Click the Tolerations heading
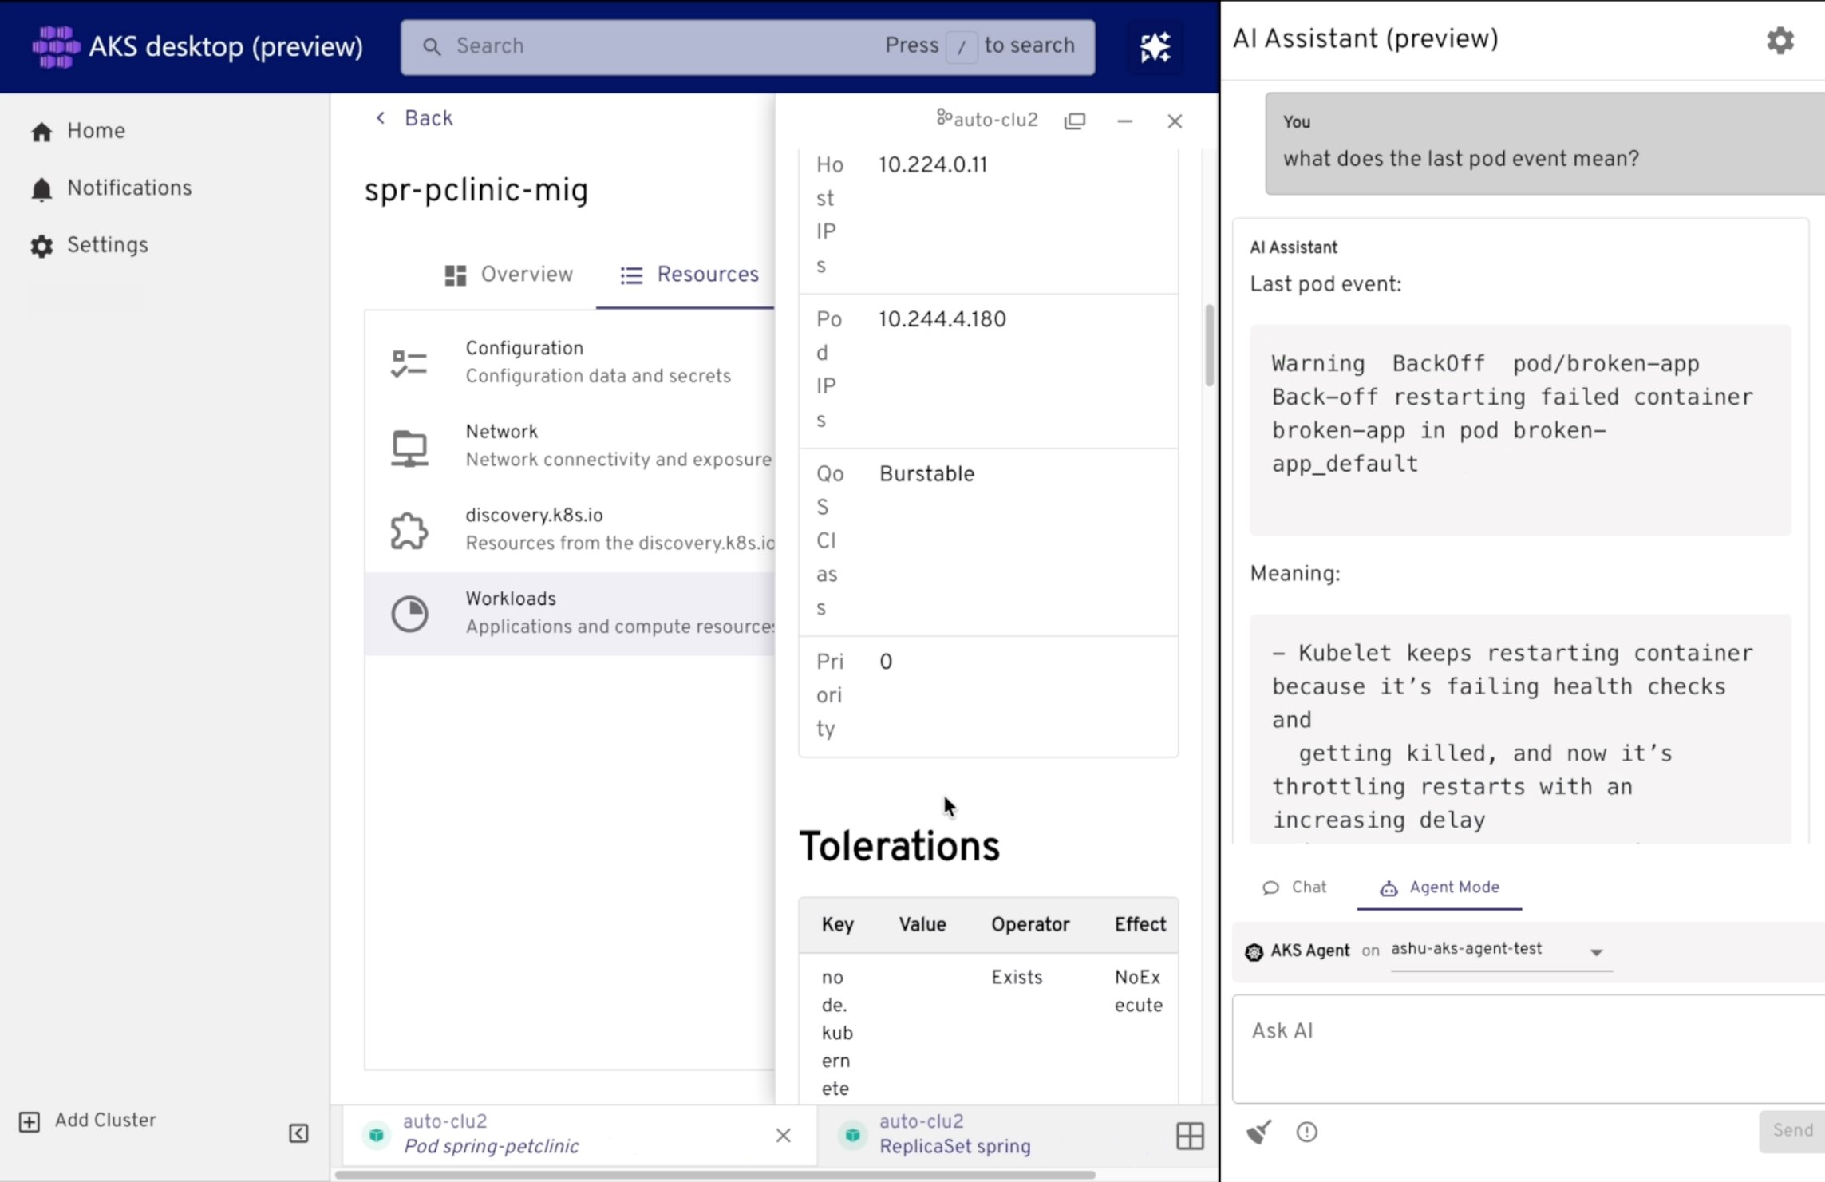Image resolution: width=1825 pixels, height=1182 pixels. (899, 846)
